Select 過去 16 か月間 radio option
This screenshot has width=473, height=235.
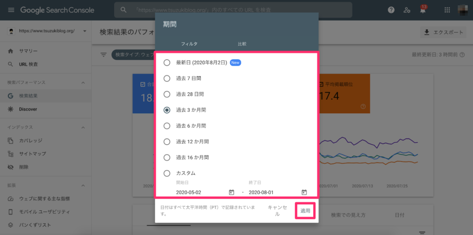tap(167, 157)
